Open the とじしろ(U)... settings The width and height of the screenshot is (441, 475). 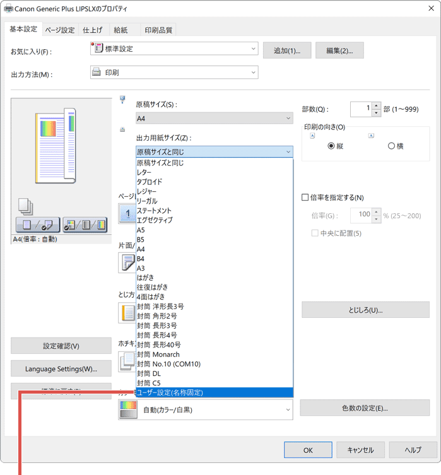point(365,310)
